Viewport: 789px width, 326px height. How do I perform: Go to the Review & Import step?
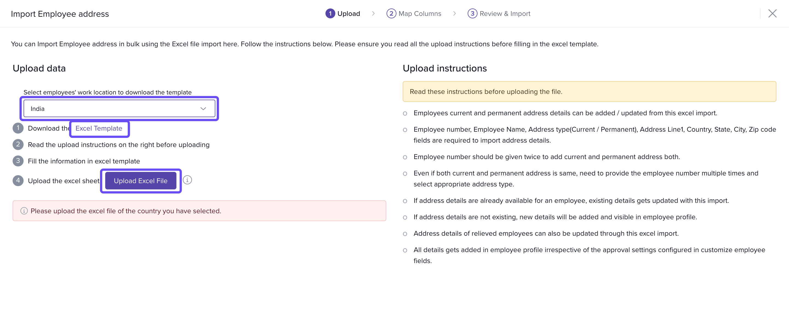click(x=505, y=13)
